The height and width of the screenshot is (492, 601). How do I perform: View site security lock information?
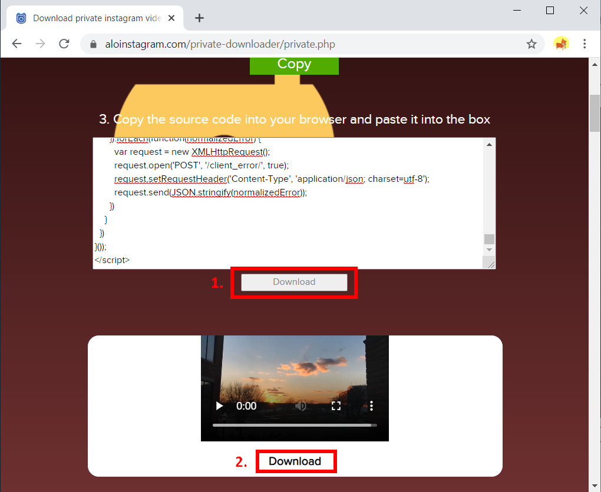[x=93, y=44]
